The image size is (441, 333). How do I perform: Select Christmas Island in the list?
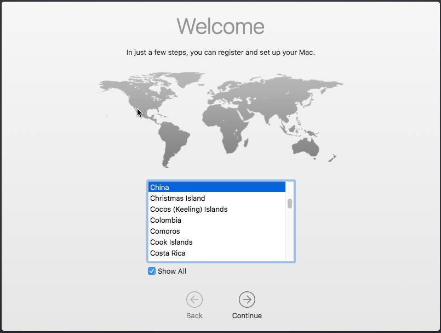click(x=217, y=198)
